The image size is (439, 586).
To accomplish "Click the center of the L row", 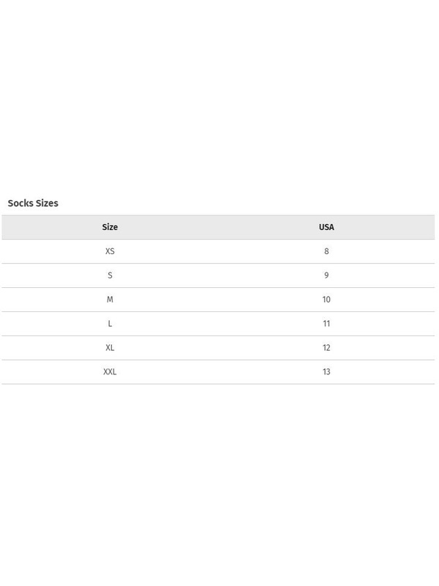I will point(218,324).
